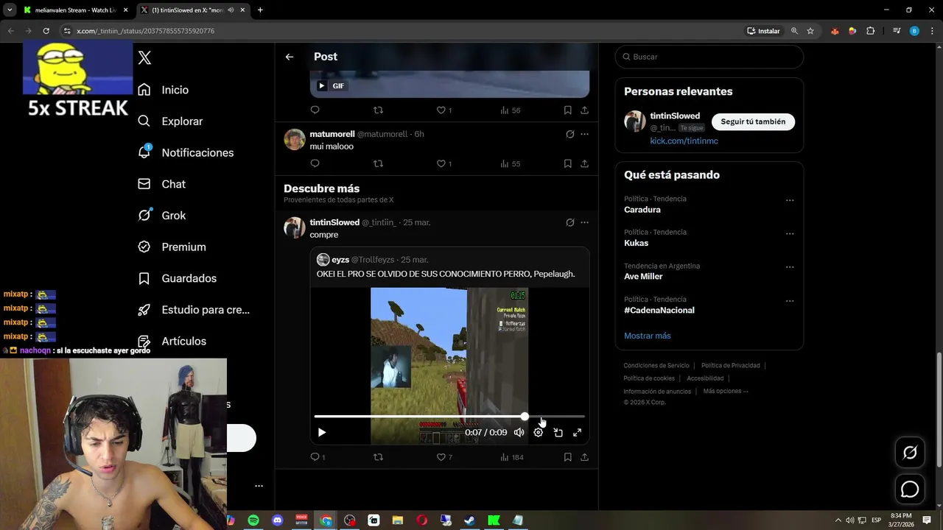Open Artículos in the sidebar
943x530 pixels.
(x=172, y=342)
